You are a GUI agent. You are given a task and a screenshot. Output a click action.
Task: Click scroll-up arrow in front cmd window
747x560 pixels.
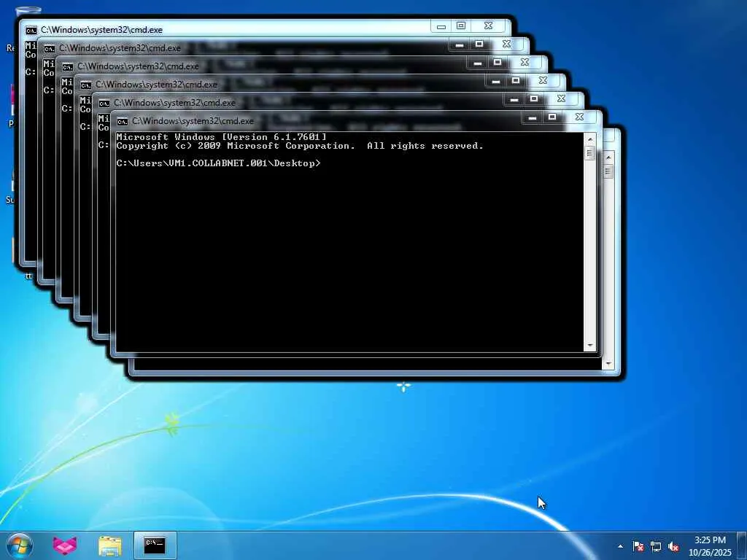click(x=589, y=139)
